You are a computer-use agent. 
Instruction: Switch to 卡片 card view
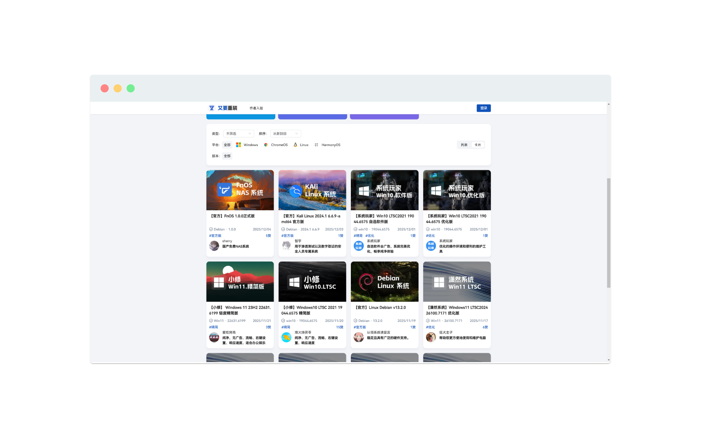pos(478,145)
